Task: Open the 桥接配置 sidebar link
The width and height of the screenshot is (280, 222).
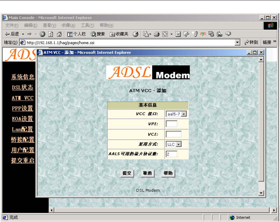Action: pos(23,140)
